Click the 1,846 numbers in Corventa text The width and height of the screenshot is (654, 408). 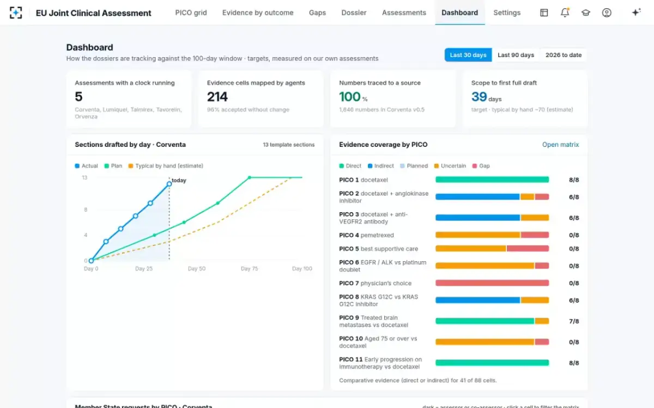[x=381, y=109]
